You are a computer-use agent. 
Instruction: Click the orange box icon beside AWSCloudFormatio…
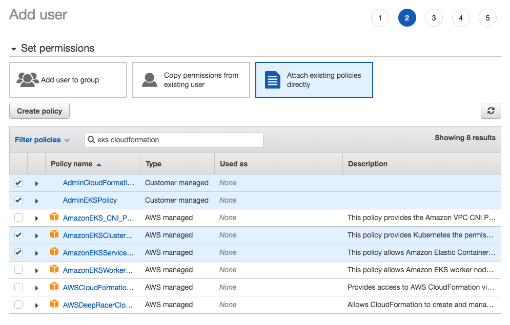click(x=54, y=287)
